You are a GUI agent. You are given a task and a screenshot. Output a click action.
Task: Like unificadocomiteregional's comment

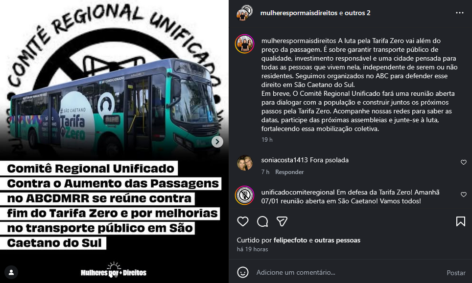tap(464, 195)
